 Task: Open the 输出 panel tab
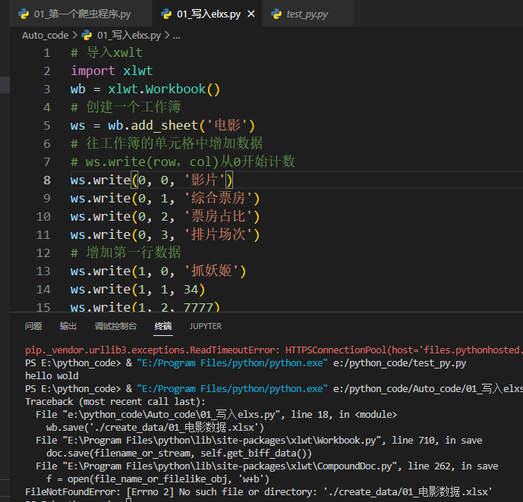click(68, 326)
